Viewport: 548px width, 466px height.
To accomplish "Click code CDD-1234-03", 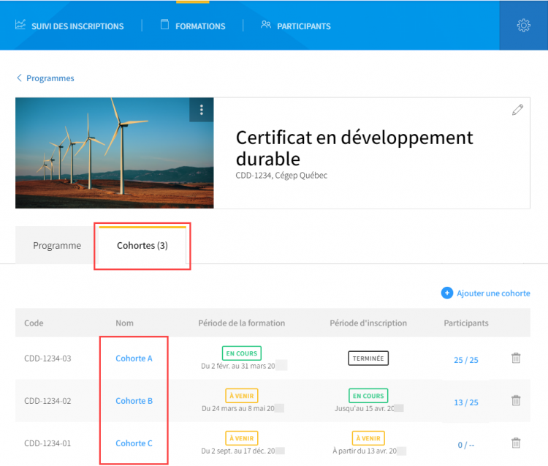I will tap(47, 358).
